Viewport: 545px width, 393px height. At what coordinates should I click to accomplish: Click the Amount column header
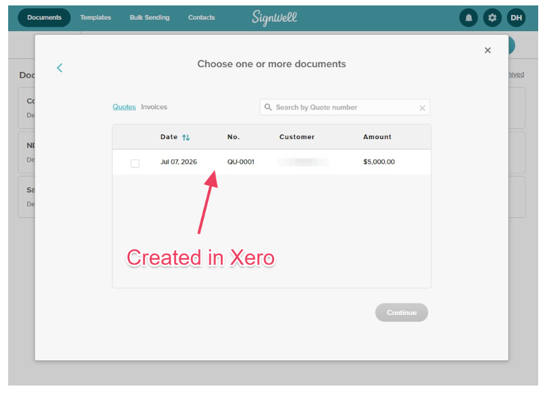(x=377, y=137)
